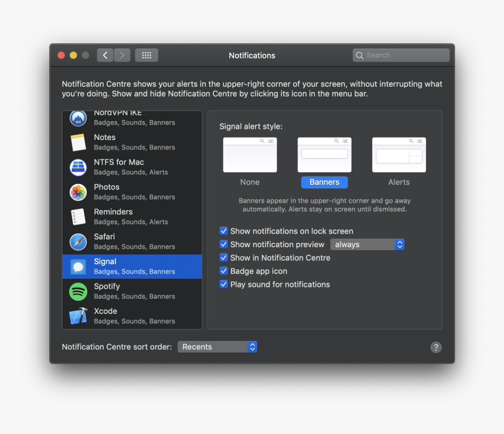The height and width of the screenshot is (434, 504).
Task: Click in the Search field
Action: 401,55
